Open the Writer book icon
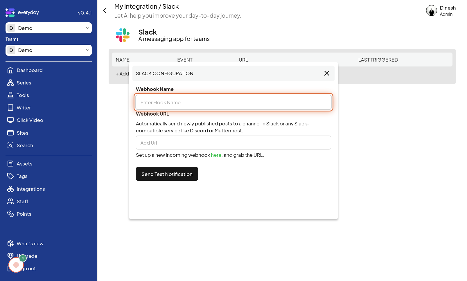Viewport: 467px width, 281px height. click(x=10, y=108)
